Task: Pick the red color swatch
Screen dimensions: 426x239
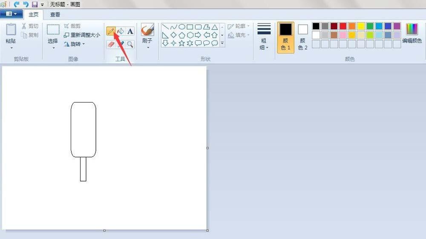Action: point(343,26)
